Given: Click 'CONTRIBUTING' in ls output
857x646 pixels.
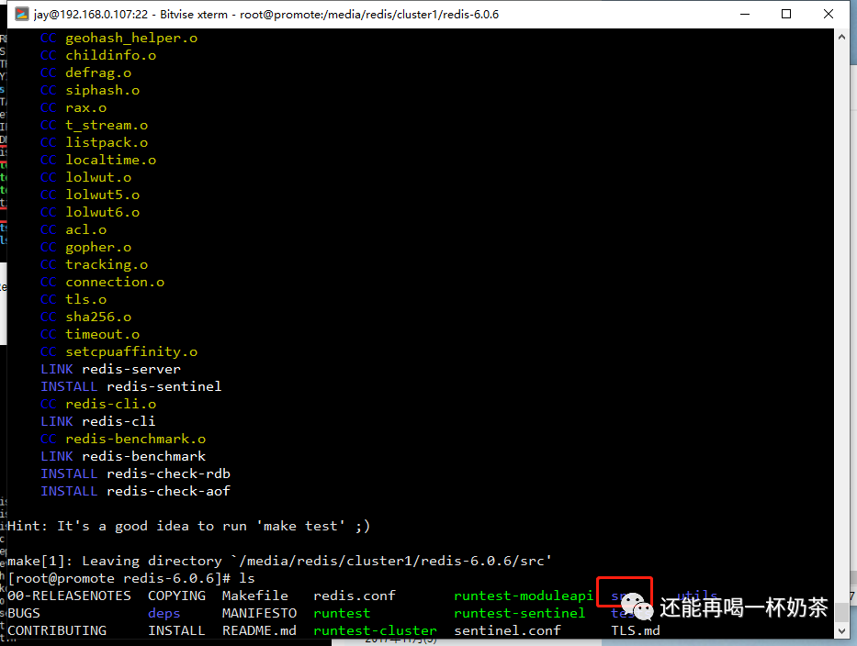Looking at the screenshot, I should 57,631.
